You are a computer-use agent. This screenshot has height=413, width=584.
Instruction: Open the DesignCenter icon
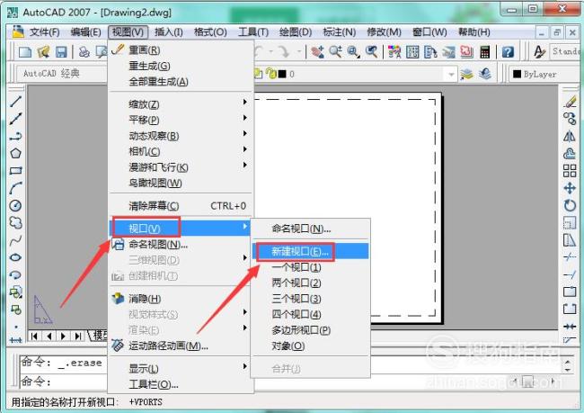pos(412,52)
